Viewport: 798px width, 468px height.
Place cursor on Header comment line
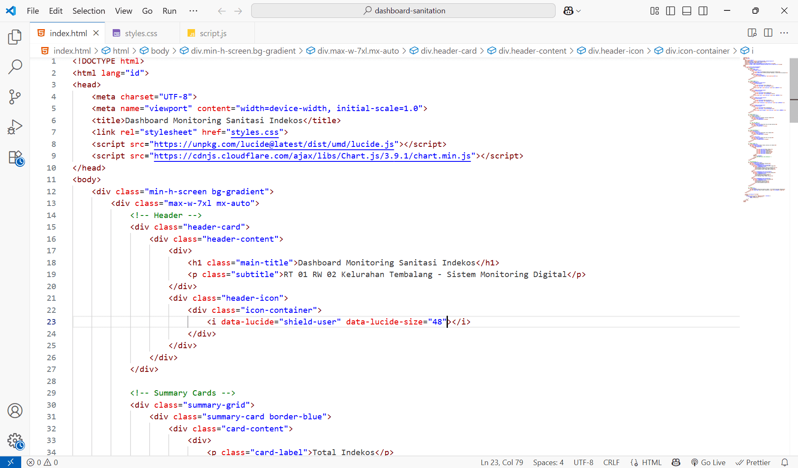click(166, 215)
